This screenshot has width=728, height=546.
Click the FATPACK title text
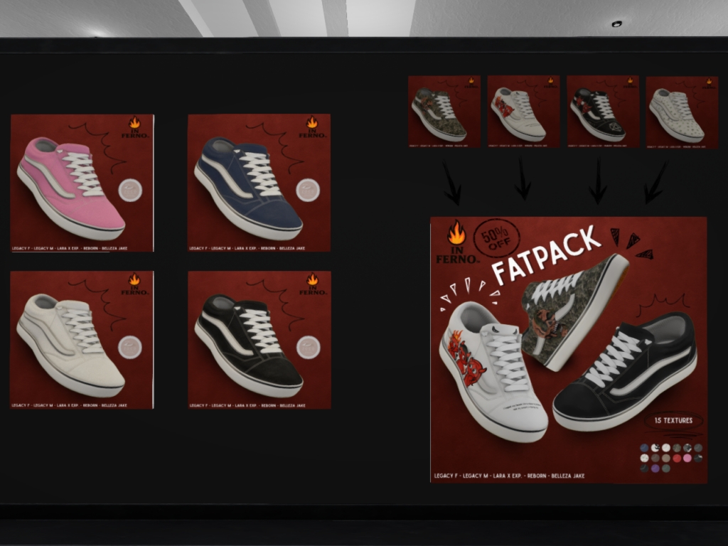tap(547, 255)
